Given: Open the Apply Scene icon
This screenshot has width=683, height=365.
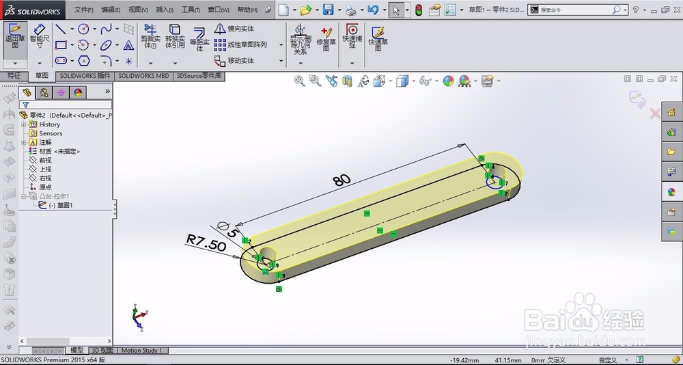Looking at the screenshot, I should [x=464, y=81].
